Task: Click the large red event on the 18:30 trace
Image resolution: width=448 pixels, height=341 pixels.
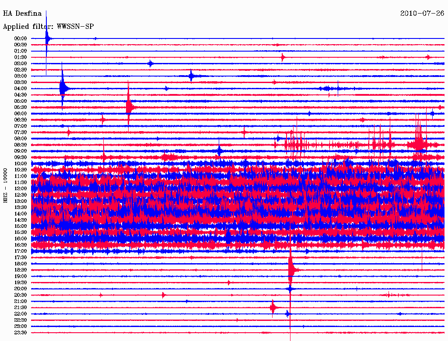Action: [x=291, y=270]
